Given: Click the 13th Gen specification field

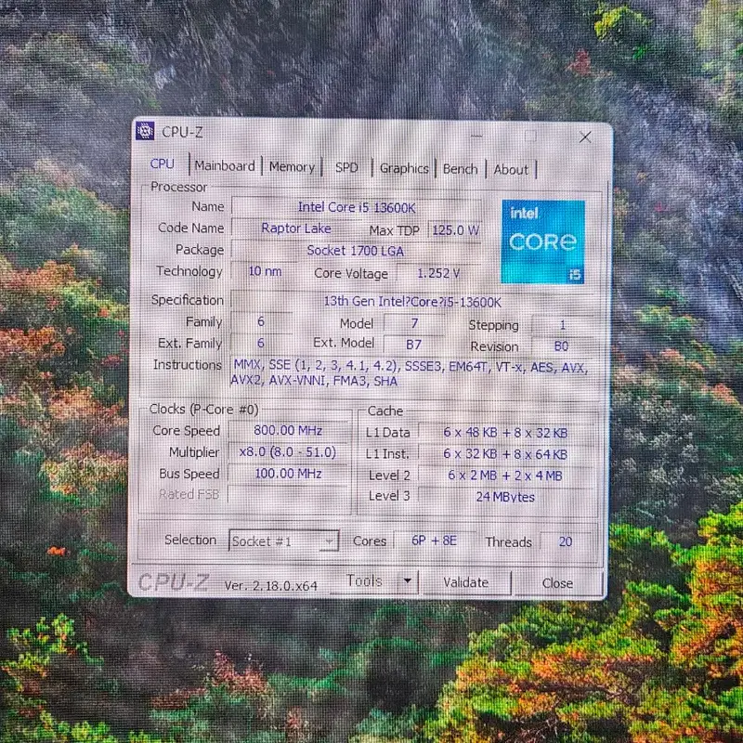Looking at the screenshot, I should 411,301.
